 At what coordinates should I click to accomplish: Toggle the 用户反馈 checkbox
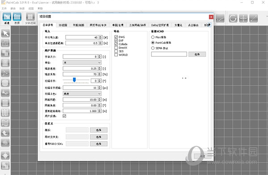(64, 116)
